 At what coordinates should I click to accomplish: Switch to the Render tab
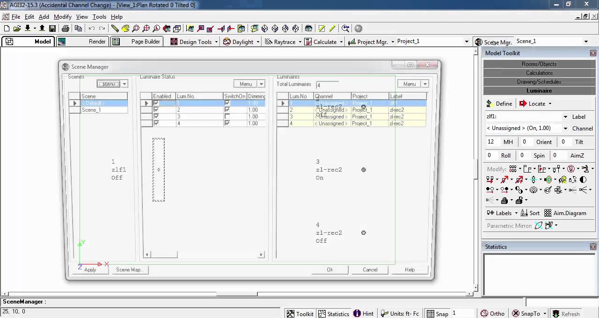[82, 42]
